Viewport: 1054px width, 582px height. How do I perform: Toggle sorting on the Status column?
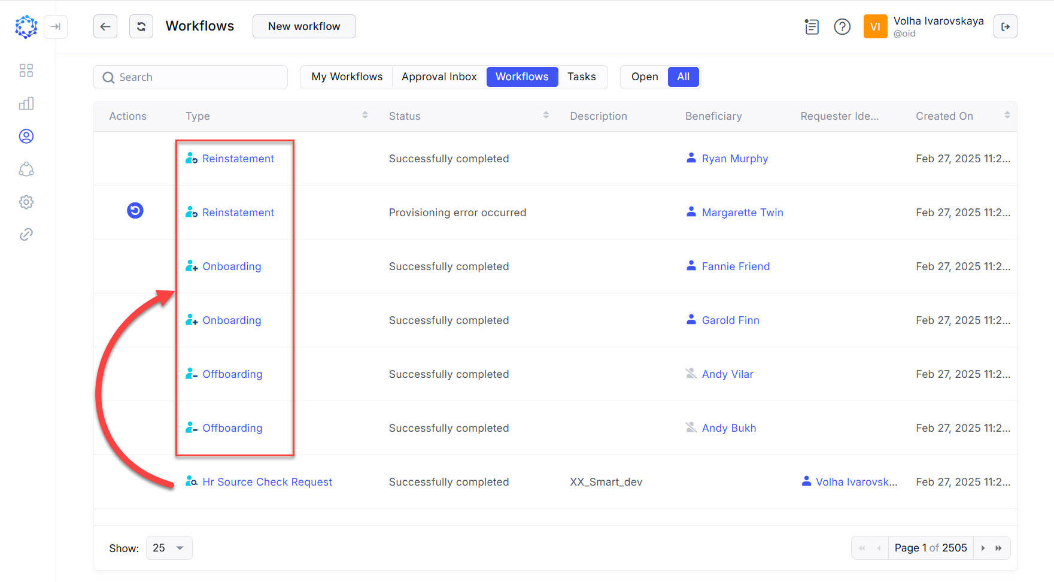[x=545, y=116]
